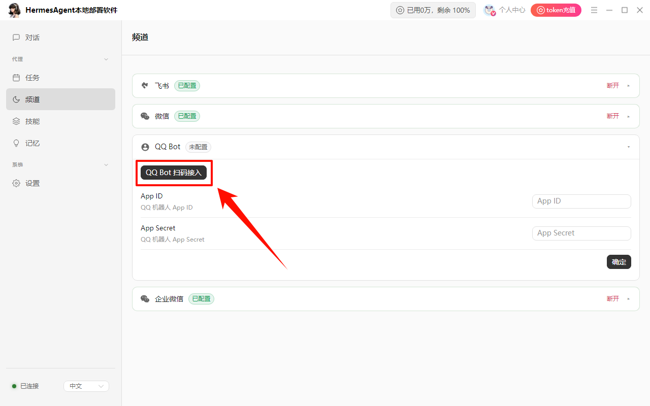Click the 设置 gear icon

16,183
